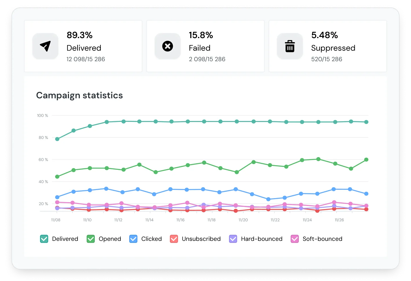This screenshot has height=281, width=411.
Task: Click the paper plane Delivered icon
Action: click(45, 46)
